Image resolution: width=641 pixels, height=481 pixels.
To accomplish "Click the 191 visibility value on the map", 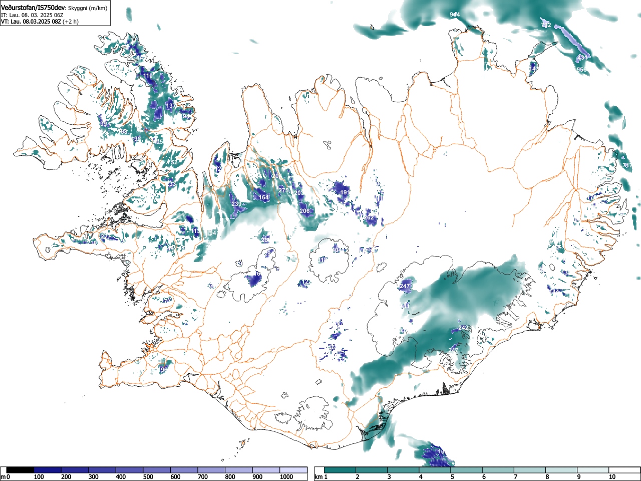I will pyautogui.click(x=345, y=192).
